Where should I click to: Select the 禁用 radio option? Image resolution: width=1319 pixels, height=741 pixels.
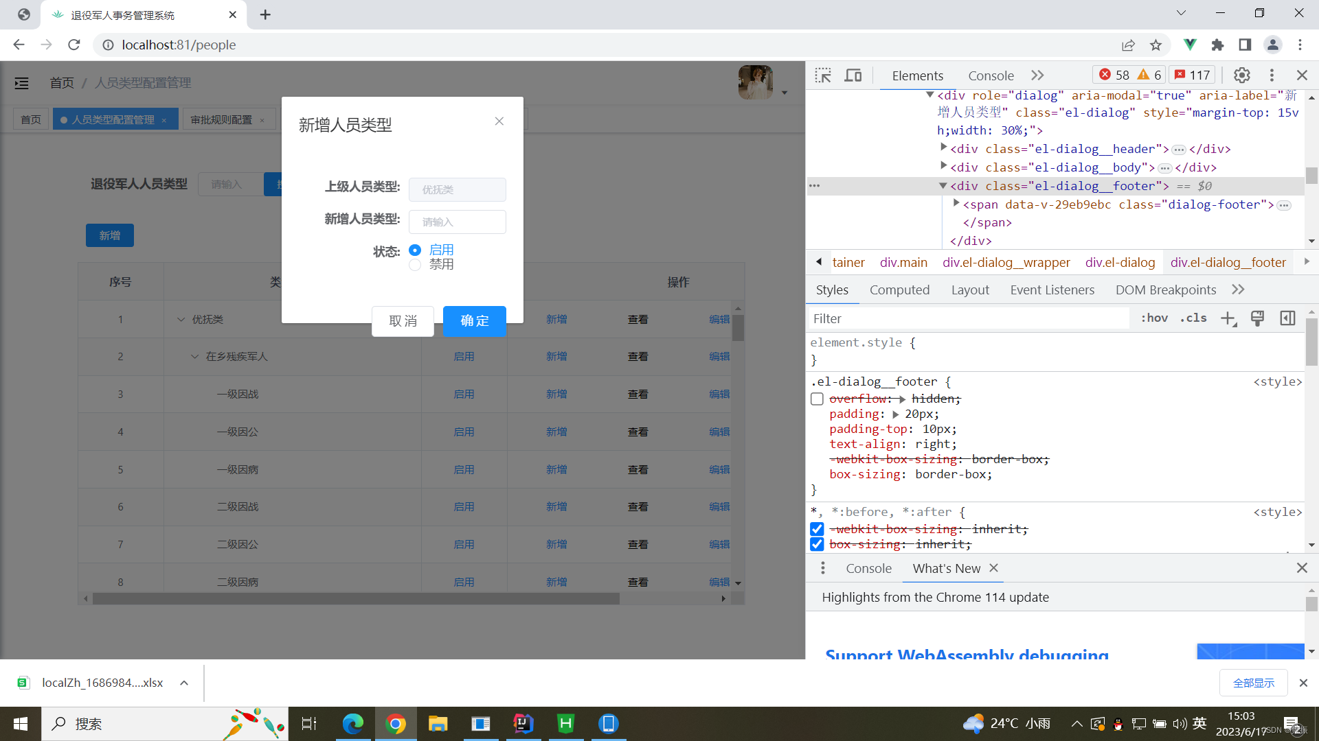click(415, 265)
